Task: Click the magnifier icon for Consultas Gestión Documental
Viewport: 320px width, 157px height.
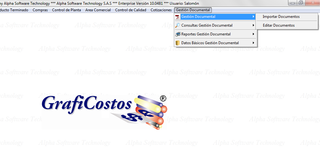Action: pos(178,25)
